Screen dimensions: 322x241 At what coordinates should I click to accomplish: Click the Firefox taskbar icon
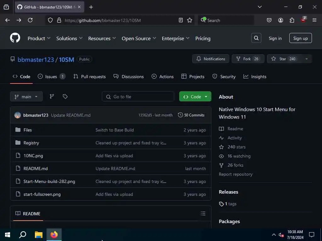[x=54, y=235]
